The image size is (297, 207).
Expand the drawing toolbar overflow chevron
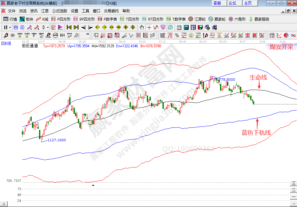point(87,34)
